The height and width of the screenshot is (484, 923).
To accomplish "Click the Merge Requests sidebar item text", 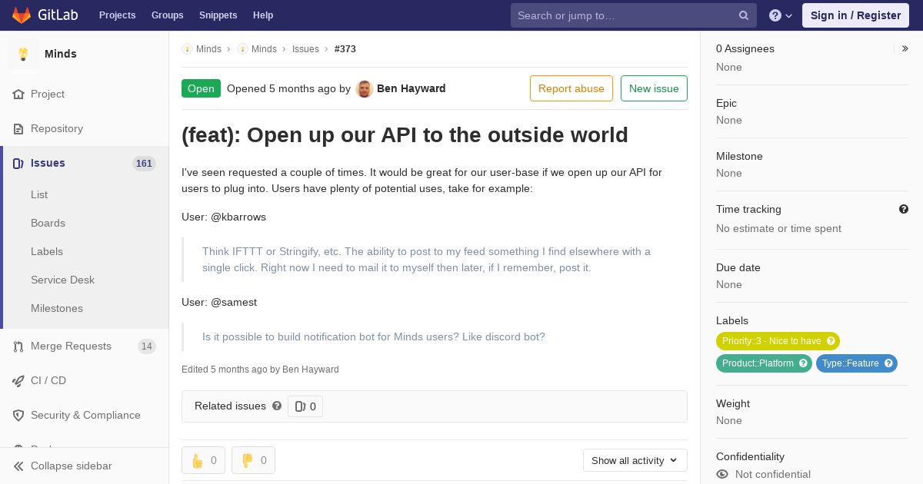I will click(x=71, y=346).
